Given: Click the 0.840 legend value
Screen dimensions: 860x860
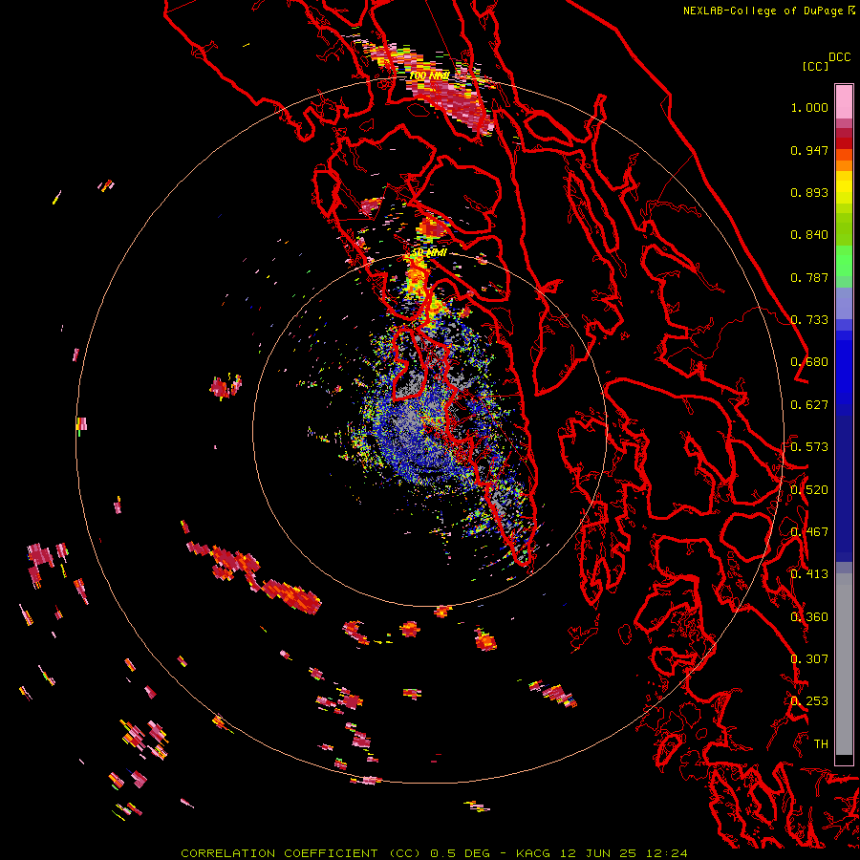Looking at the screenshot, I should tap(809, 235).
